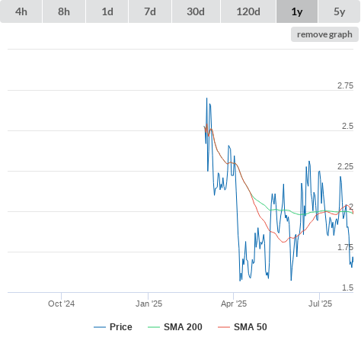Click the Jul '25 axis label
This screenshot has width=361, height=347.
coord(320,304)
